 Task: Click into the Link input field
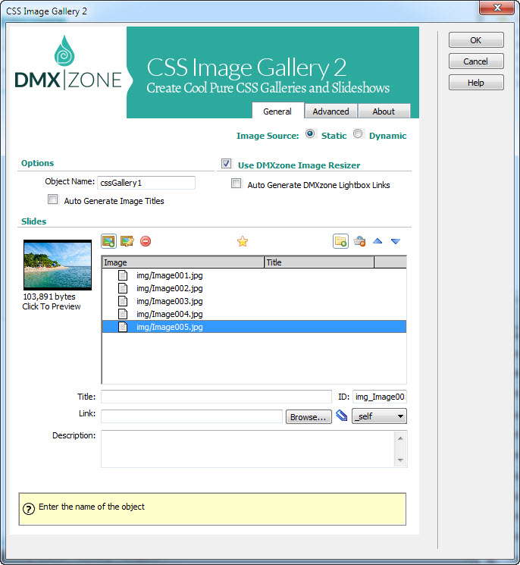[192, 416]
